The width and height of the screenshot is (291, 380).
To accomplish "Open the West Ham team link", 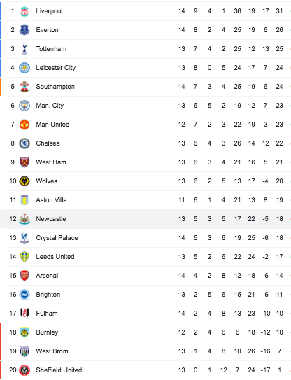I will (x=51, y=162).
